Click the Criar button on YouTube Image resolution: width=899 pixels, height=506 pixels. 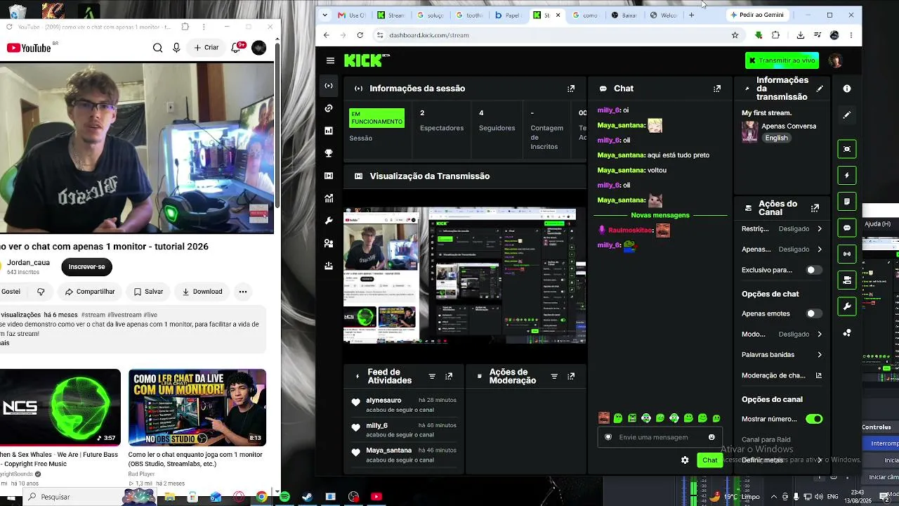(x=206, y=48)
